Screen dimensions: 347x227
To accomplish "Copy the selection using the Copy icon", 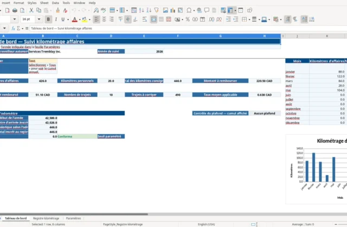I will click(38, 10).
